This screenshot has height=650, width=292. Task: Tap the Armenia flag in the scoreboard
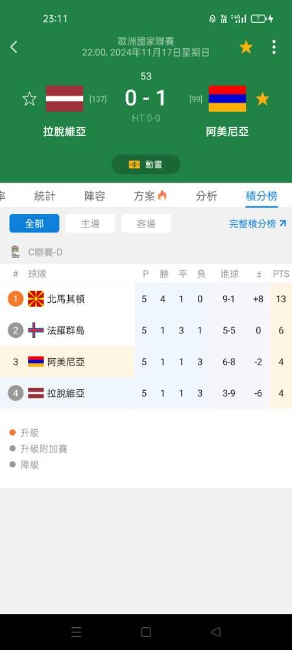coord(227,99)
